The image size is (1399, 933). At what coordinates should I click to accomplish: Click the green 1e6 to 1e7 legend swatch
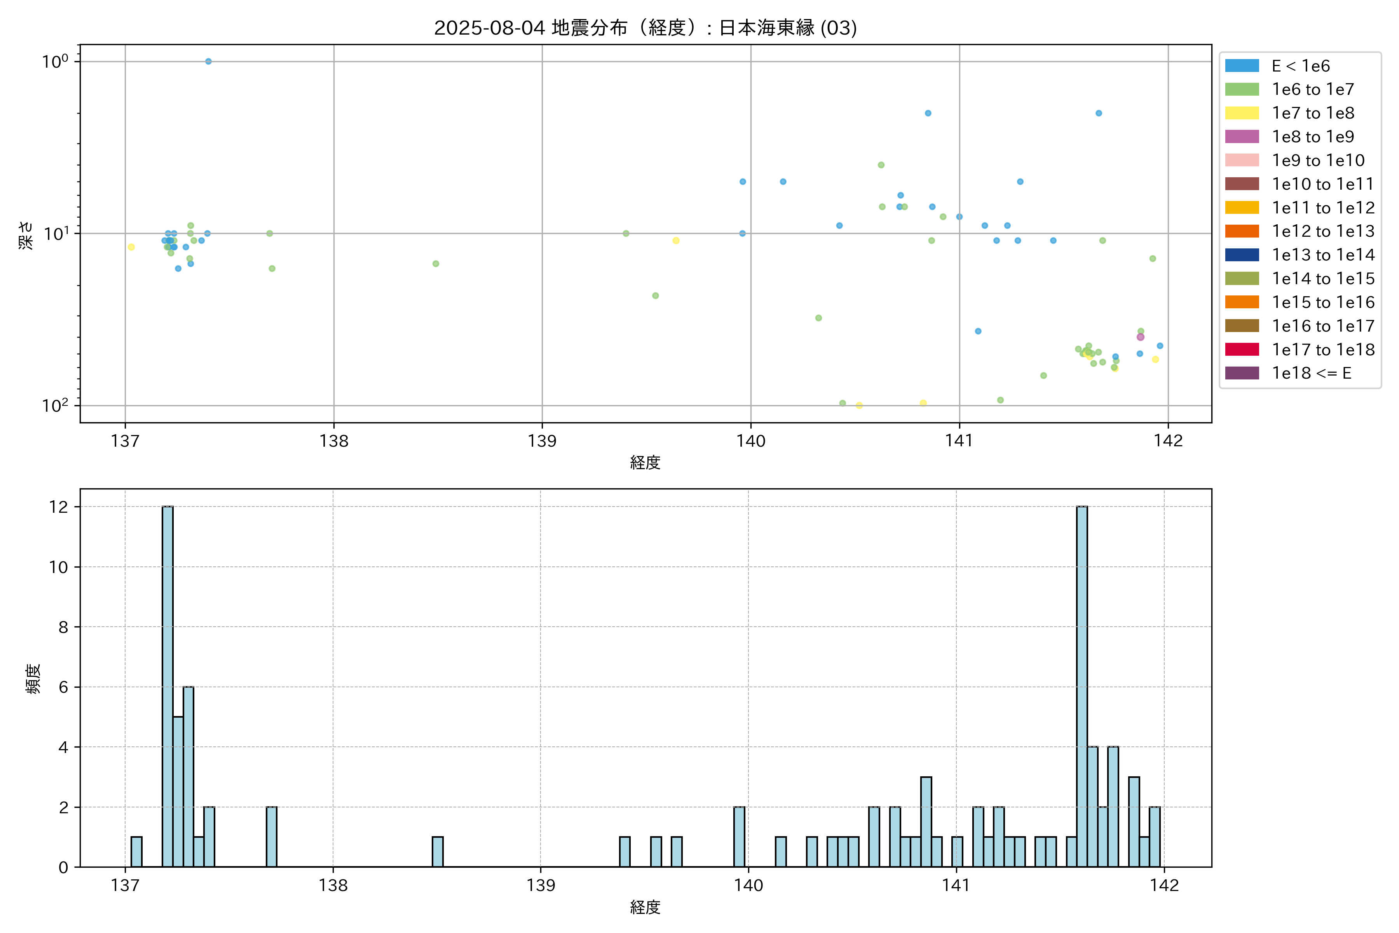(x=1241, y=89)
